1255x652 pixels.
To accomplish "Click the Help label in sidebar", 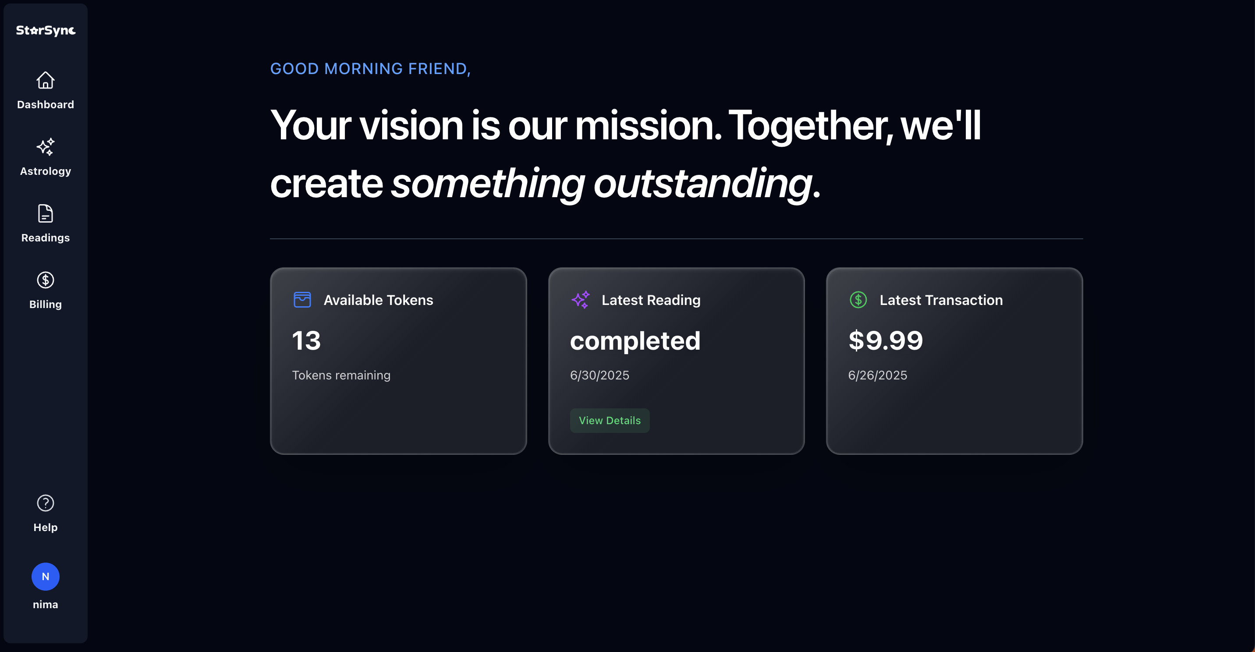I will [45, 527].
